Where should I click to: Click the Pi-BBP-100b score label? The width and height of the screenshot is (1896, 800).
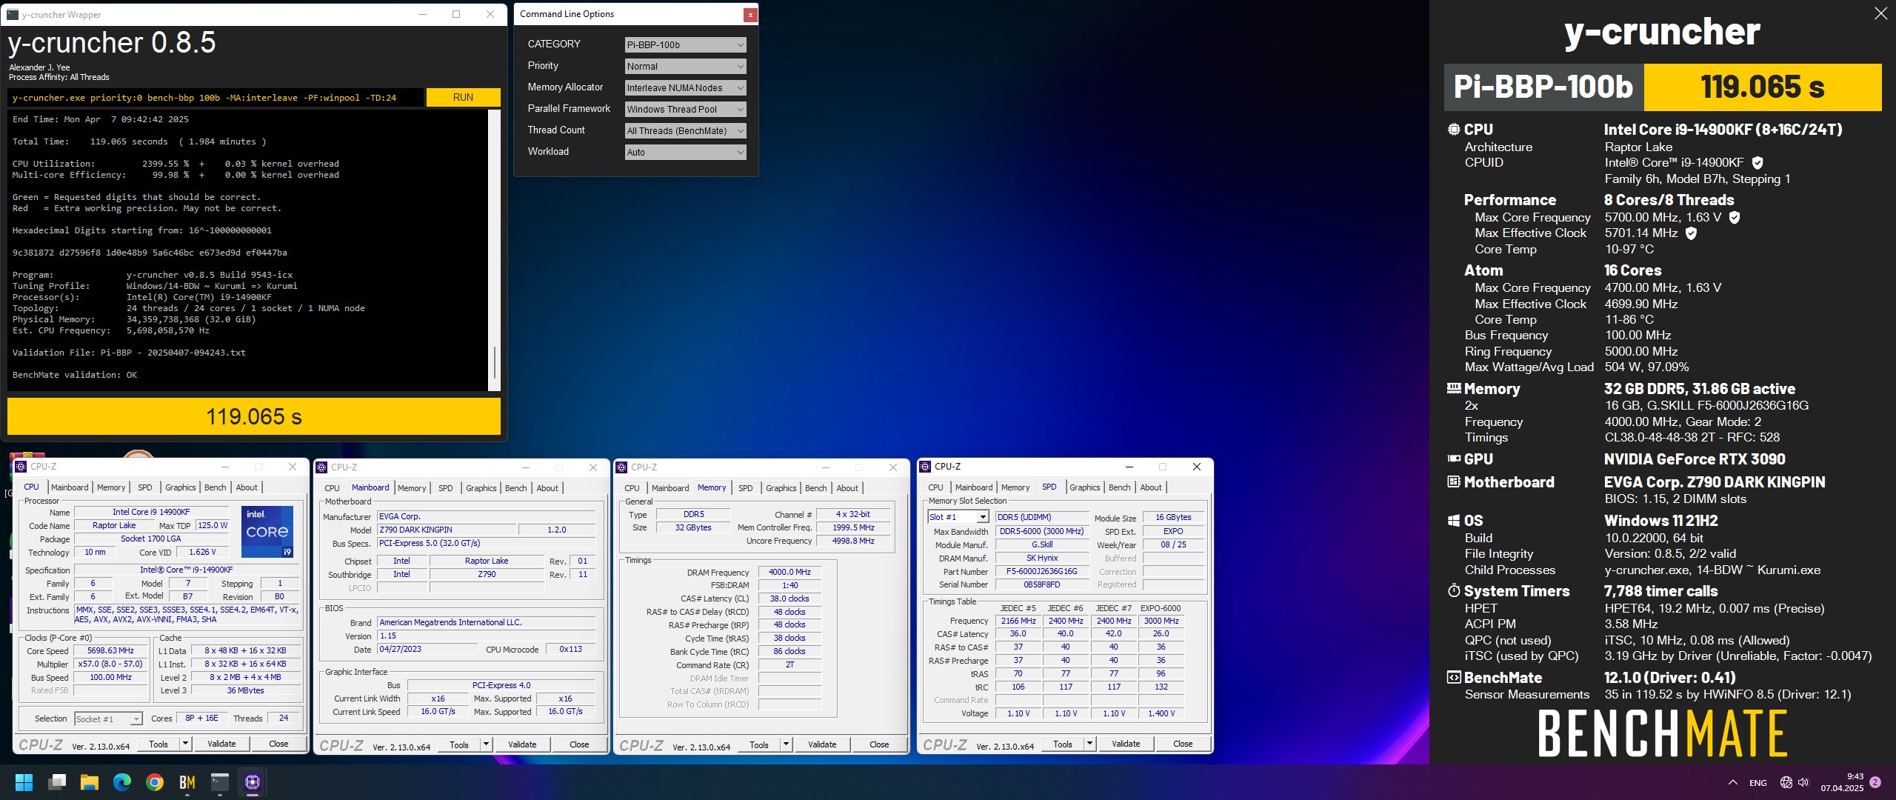(1543, 87)
